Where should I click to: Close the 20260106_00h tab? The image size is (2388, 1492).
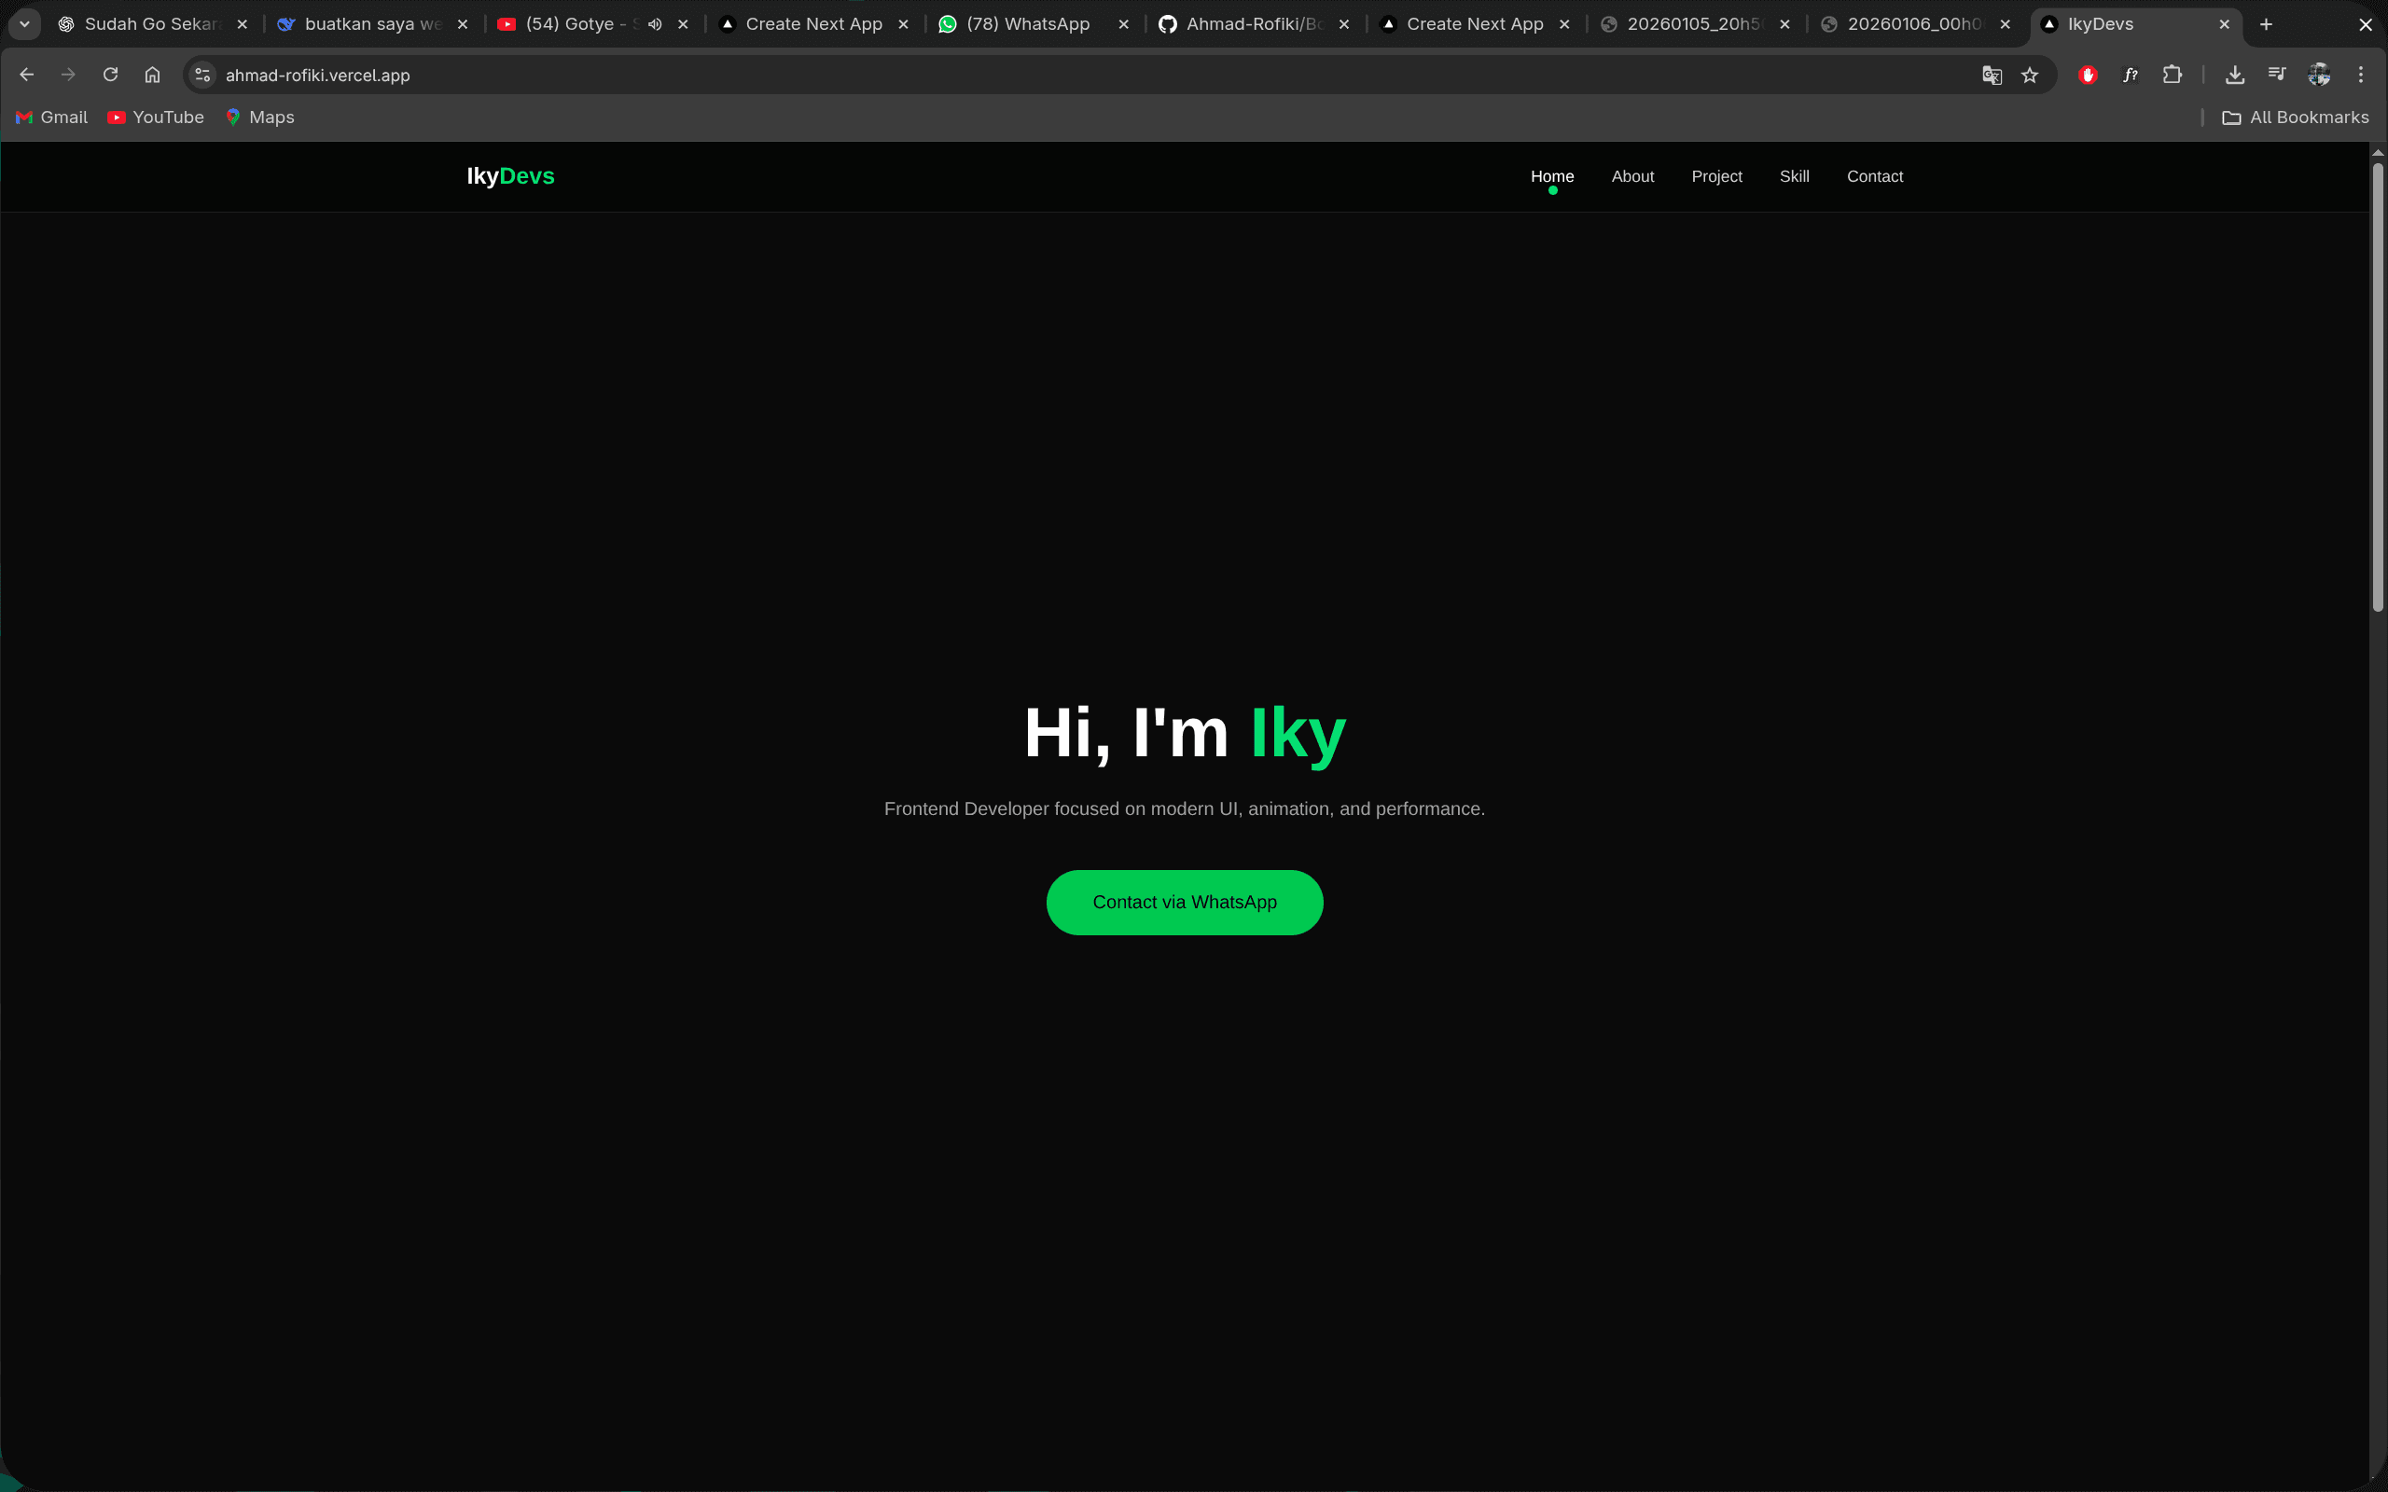[x=2004, y=24]
